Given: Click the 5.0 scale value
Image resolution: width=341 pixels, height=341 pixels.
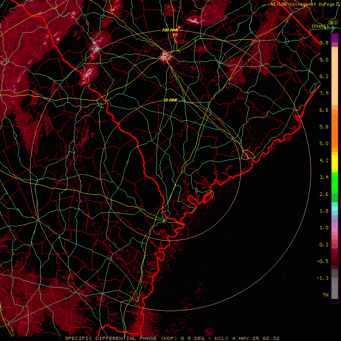Looking at the screenshot, I should click(x=324, y=144).
